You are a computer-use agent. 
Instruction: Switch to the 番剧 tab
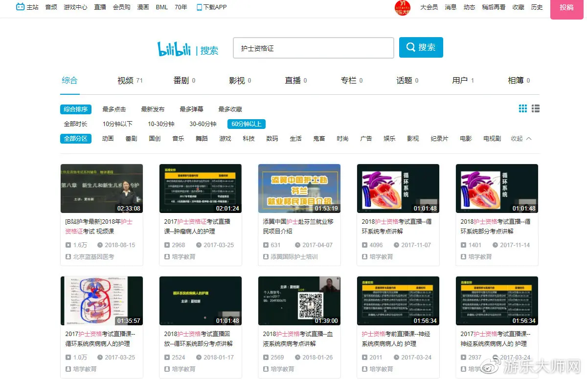pos(184,81)
